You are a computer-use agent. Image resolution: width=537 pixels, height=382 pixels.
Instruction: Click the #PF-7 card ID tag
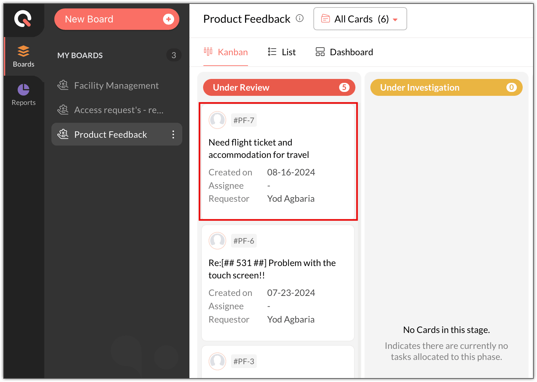(244, 120)
